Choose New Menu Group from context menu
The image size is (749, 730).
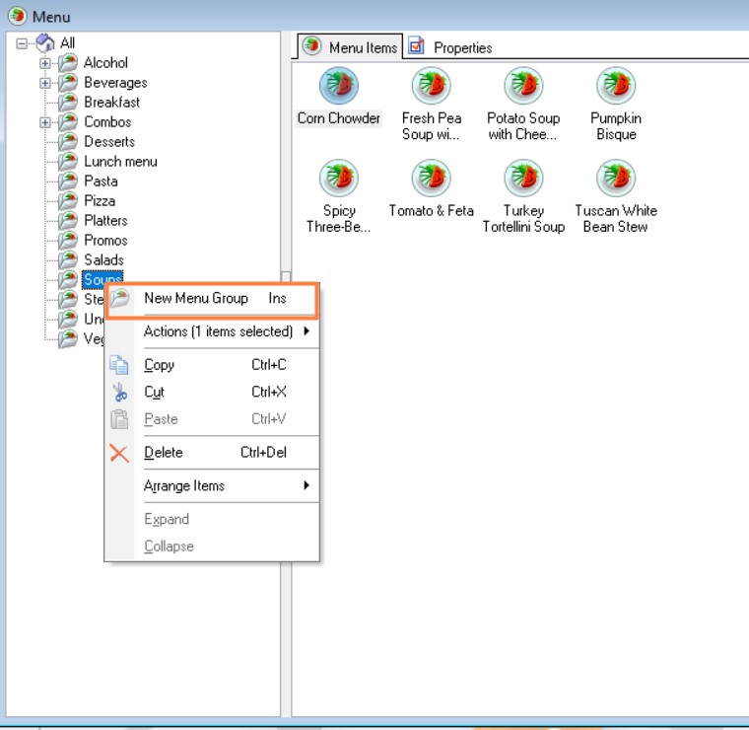(x=212, y=298)
